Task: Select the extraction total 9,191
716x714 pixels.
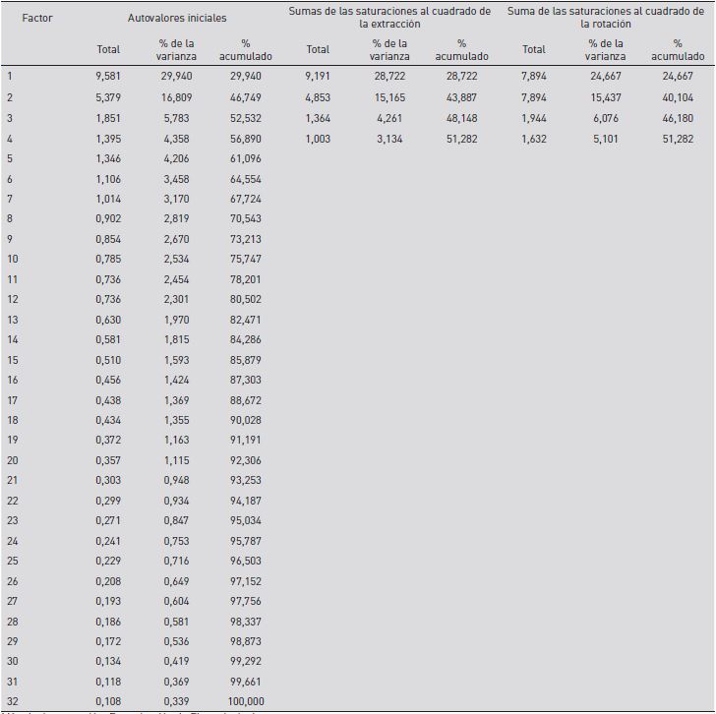Action: (318, 76)
